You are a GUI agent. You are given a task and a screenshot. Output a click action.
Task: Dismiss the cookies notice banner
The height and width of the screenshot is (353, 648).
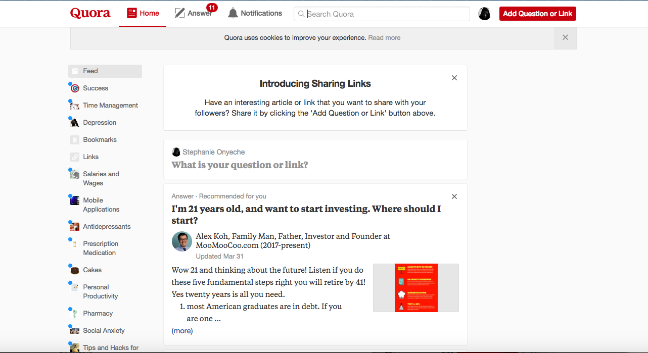[565, 37]
